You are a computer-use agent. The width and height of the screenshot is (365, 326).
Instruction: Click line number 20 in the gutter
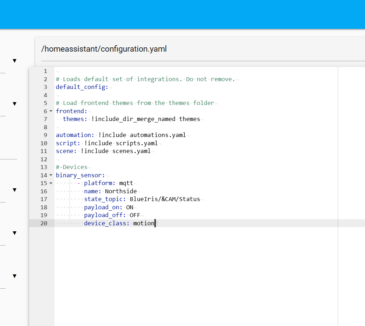44,223
